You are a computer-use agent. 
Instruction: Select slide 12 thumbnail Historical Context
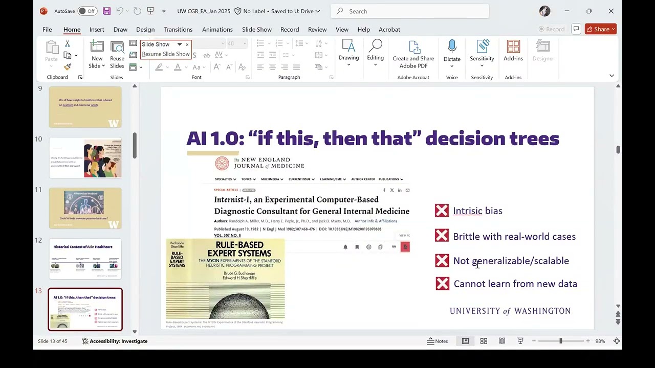(x=85, y=259)
